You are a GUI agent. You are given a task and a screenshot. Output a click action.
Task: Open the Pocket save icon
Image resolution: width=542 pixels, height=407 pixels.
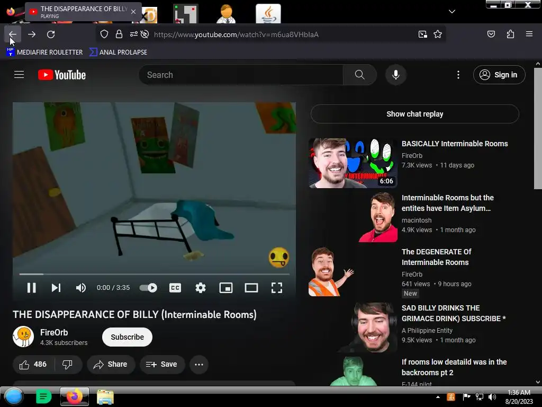[491, 34]
